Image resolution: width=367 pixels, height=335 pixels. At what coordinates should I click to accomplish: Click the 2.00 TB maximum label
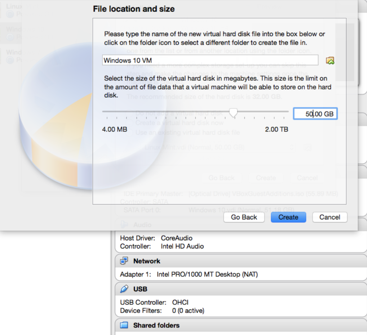click(277, 129)
